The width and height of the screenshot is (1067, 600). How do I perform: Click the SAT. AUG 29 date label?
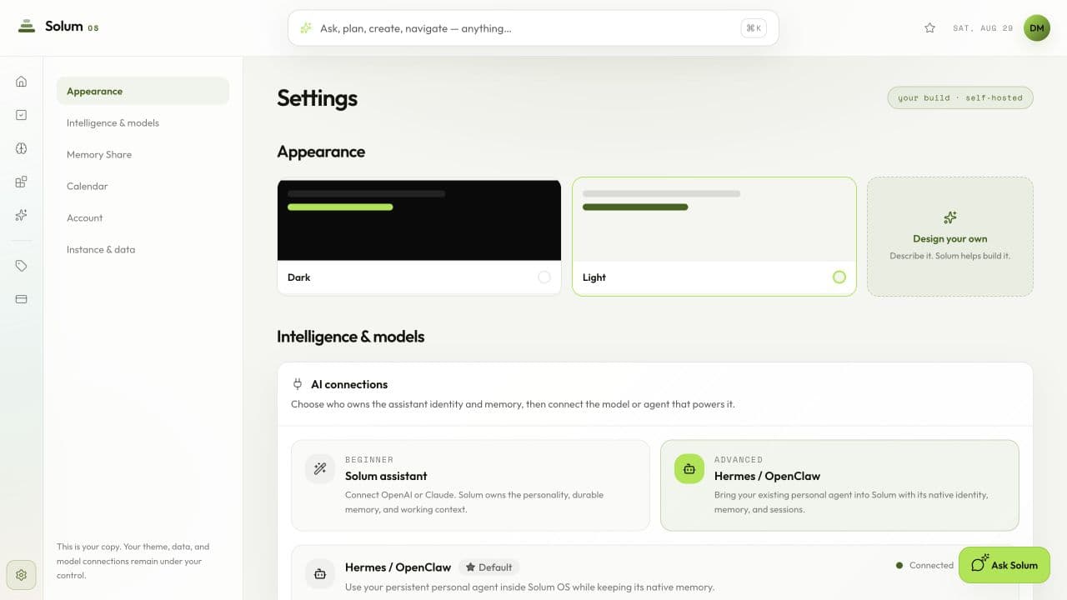[x=983, y=28]
